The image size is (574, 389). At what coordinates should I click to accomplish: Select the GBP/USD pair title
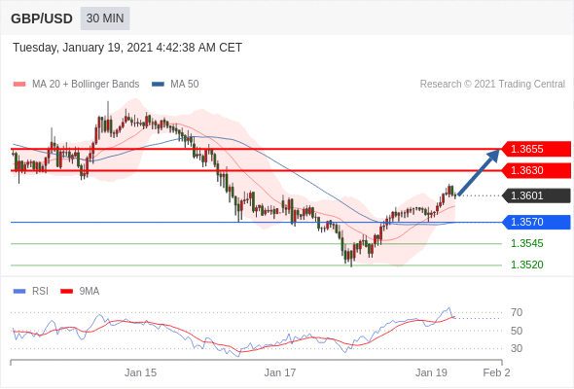click(x=42, y=18)
